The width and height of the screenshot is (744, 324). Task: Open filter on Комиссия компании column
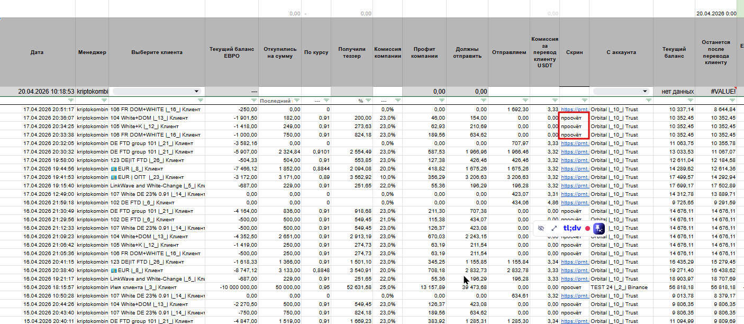click(x=397, y=101)
